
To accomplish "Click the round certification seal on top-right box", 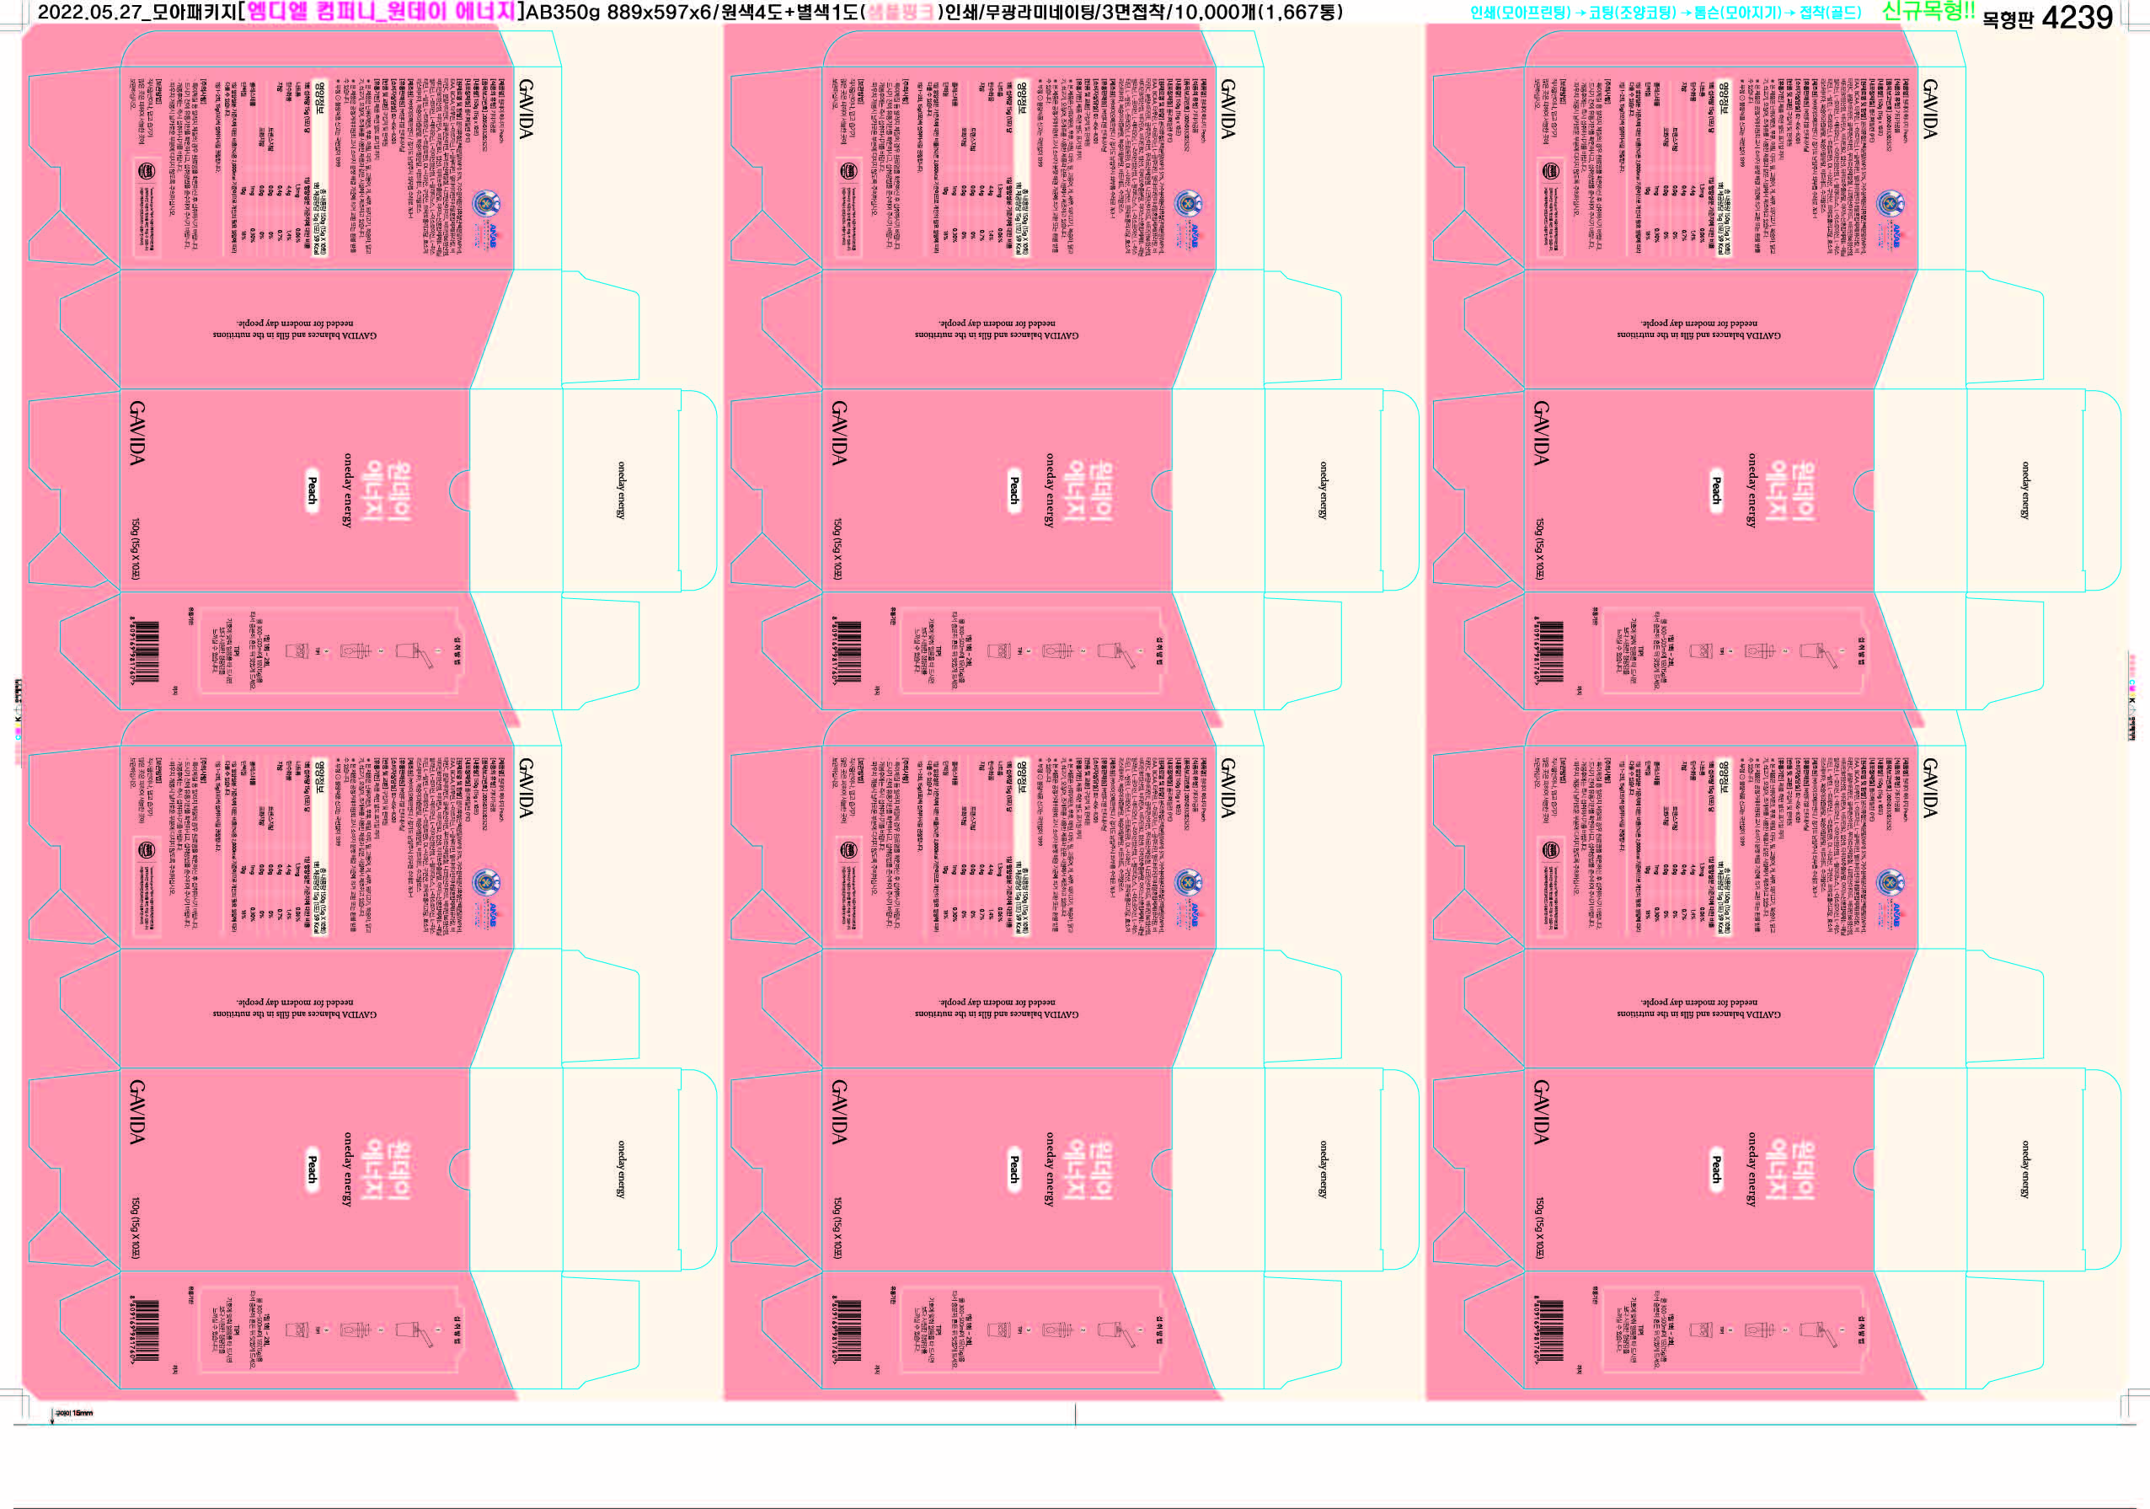I will (1891, 203).
